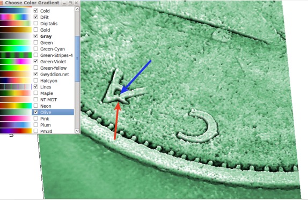This screenshot has height=200, width=308.
Task: Select the Green-Violet gradient swatch
Action: [x=16, y=62]
